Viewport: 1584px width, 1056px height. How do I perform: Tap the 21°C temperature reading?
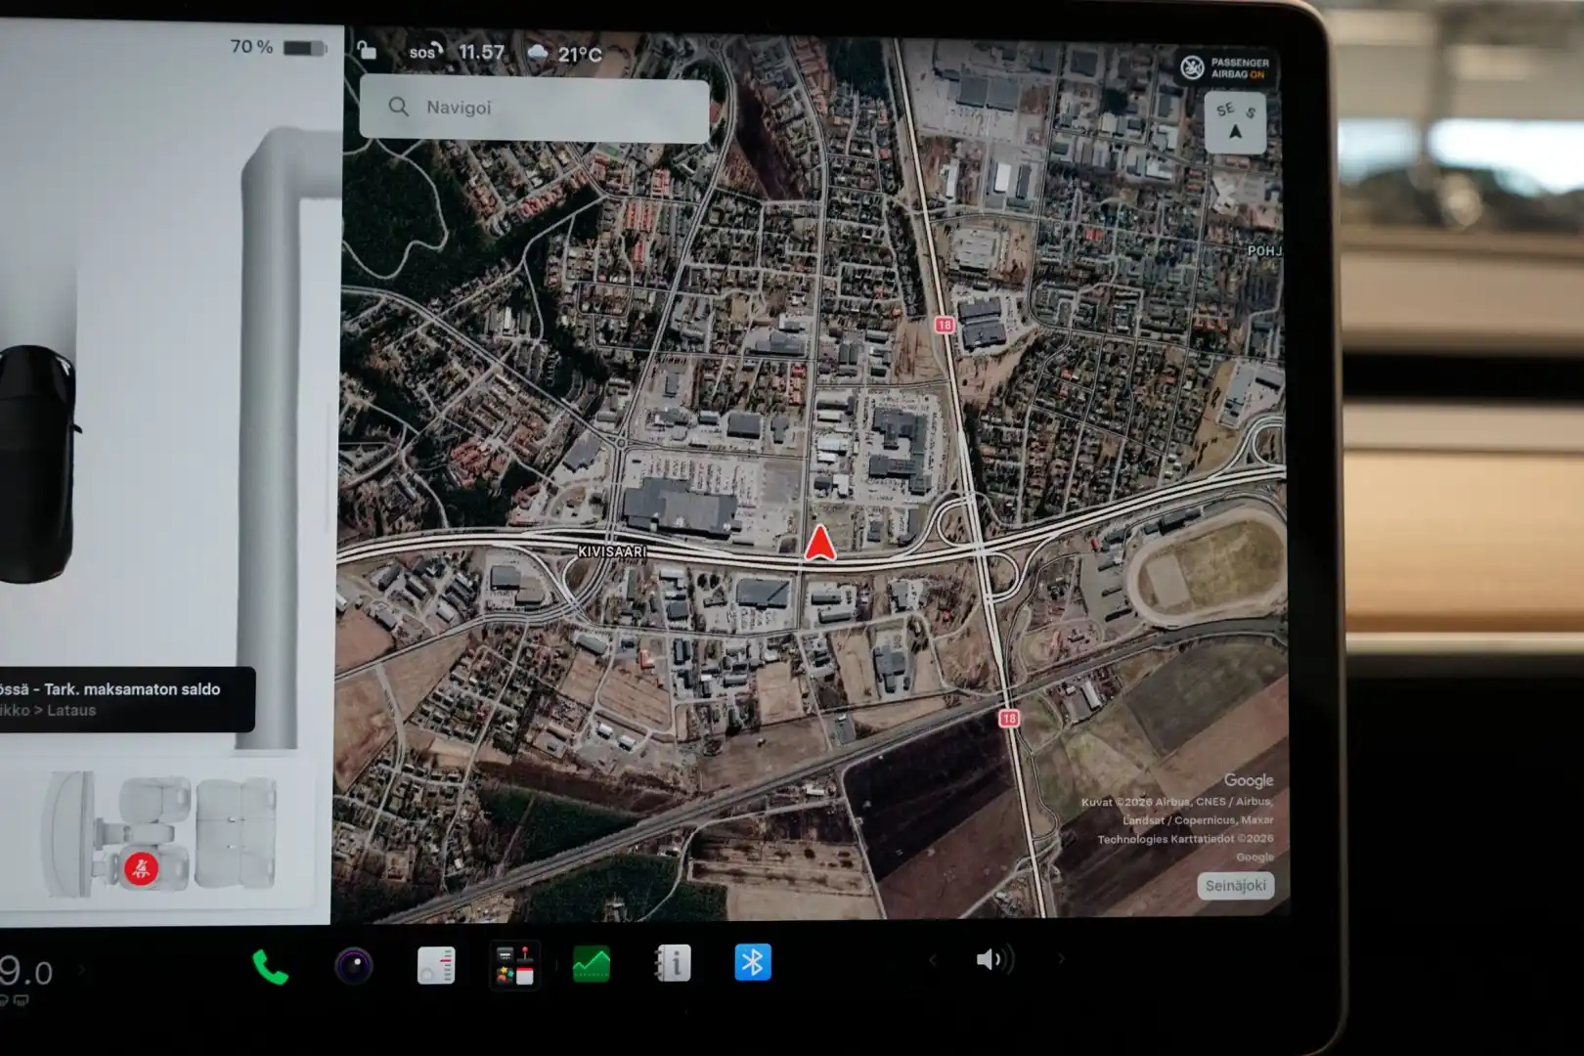point(580,55)
